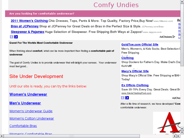Click the www.Milanoo.com ad URL text
This screenshot has height=138, width=184.
point(163,21)
